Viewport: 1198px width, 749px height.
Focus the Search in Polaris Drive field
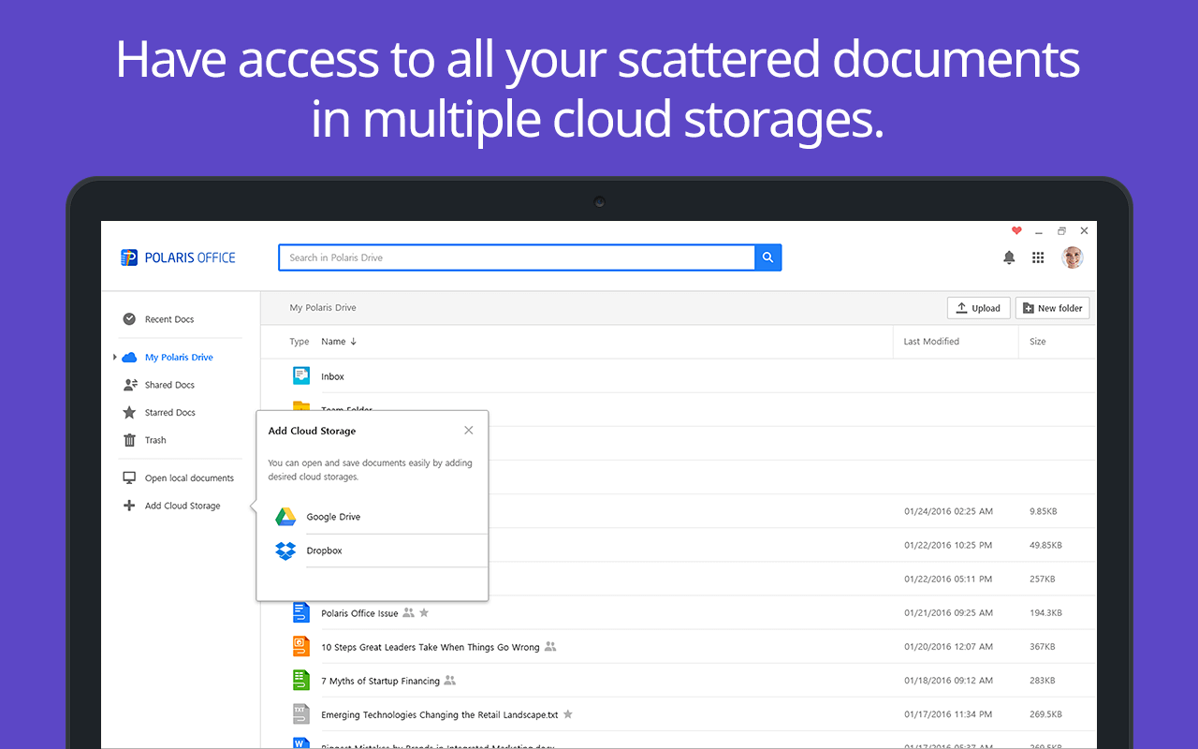(517, 257)
